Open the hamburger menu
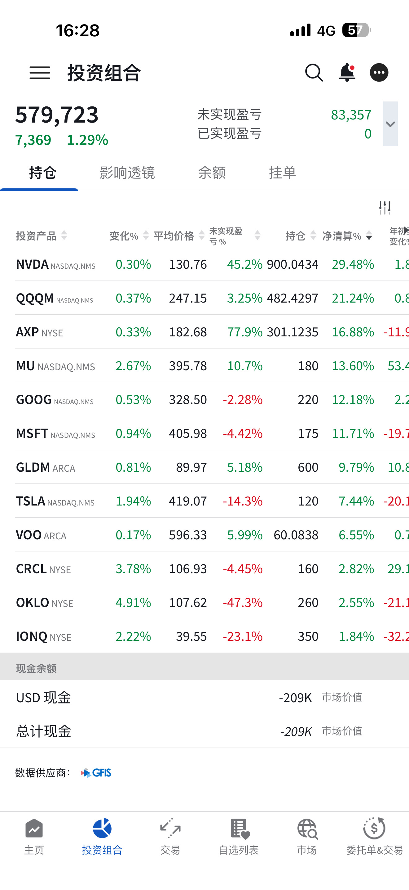 coord(40,73)
